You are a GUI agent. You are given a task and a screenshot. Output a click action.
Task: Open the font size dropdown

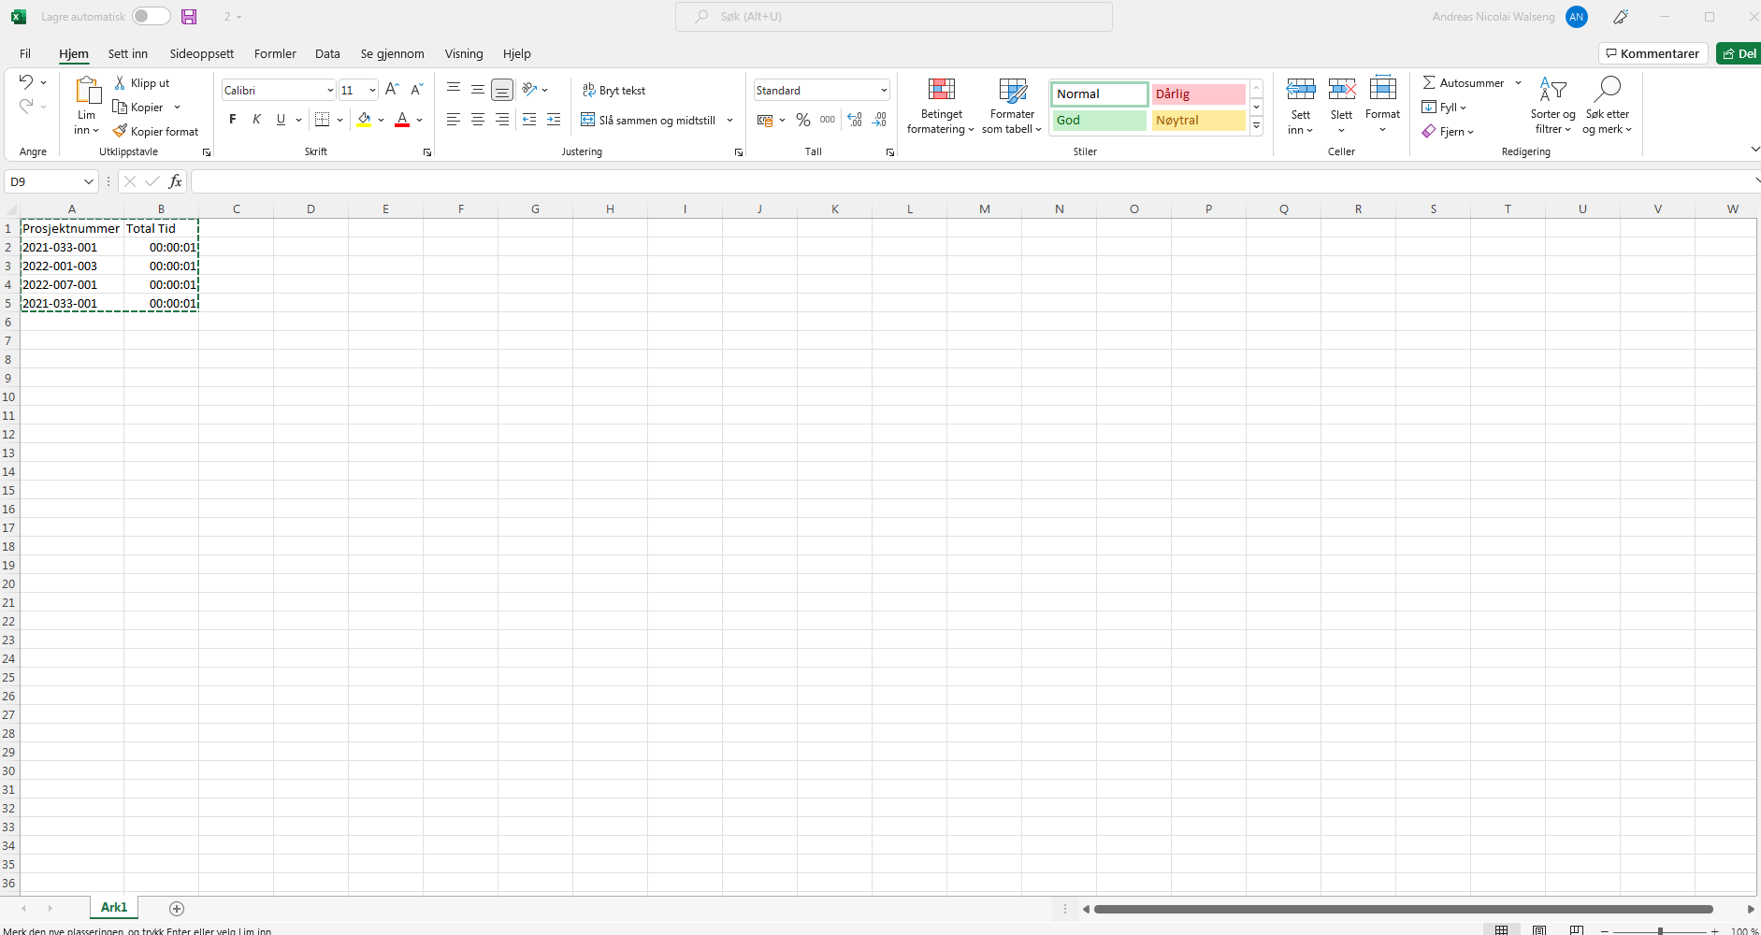click(x=372, y=90)
